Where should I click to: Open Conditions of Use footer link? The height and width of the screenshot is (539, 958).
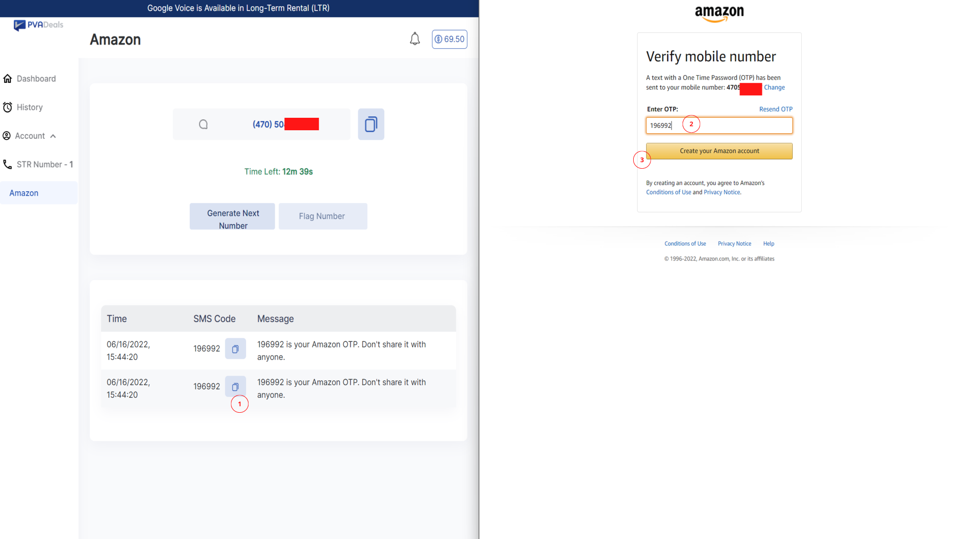(x=685, y=244)
